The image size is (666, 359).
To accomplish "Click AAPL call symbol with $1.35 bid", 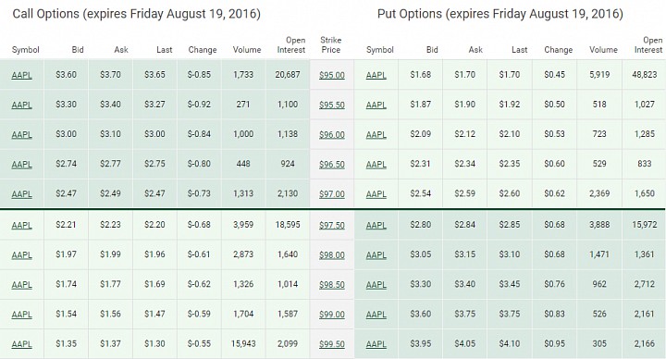I will 21,344.
